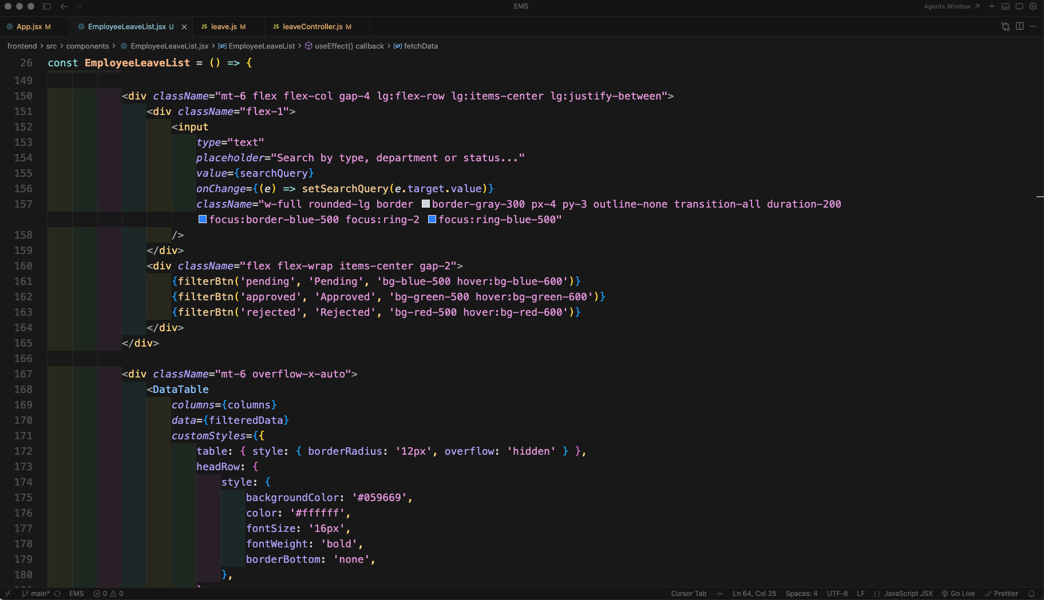The image size is (1044, 600).
Task: Change indentation via Spaces: 4
Action: pos(801,594)
